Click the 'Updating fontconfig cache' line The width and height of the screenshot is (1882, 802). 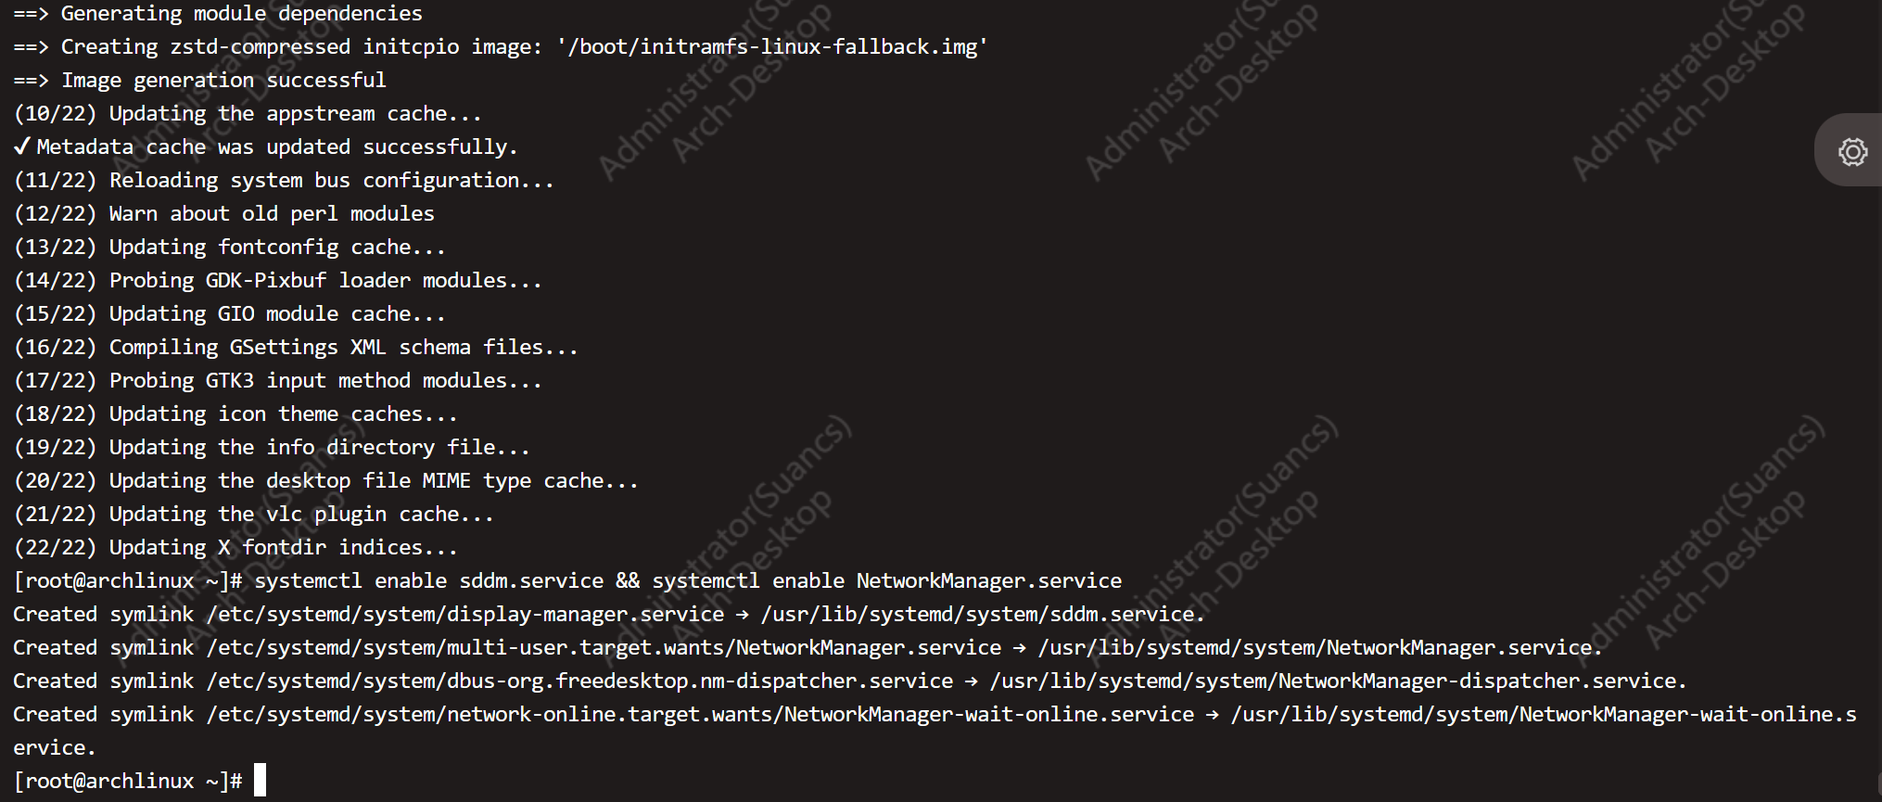(229, 248)
